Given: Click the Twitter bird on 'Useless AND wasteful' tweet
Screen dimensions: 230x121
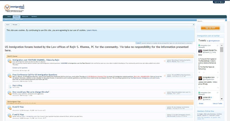Looking at the screenshot, I should pyautogui.click(x=218, y=77).
